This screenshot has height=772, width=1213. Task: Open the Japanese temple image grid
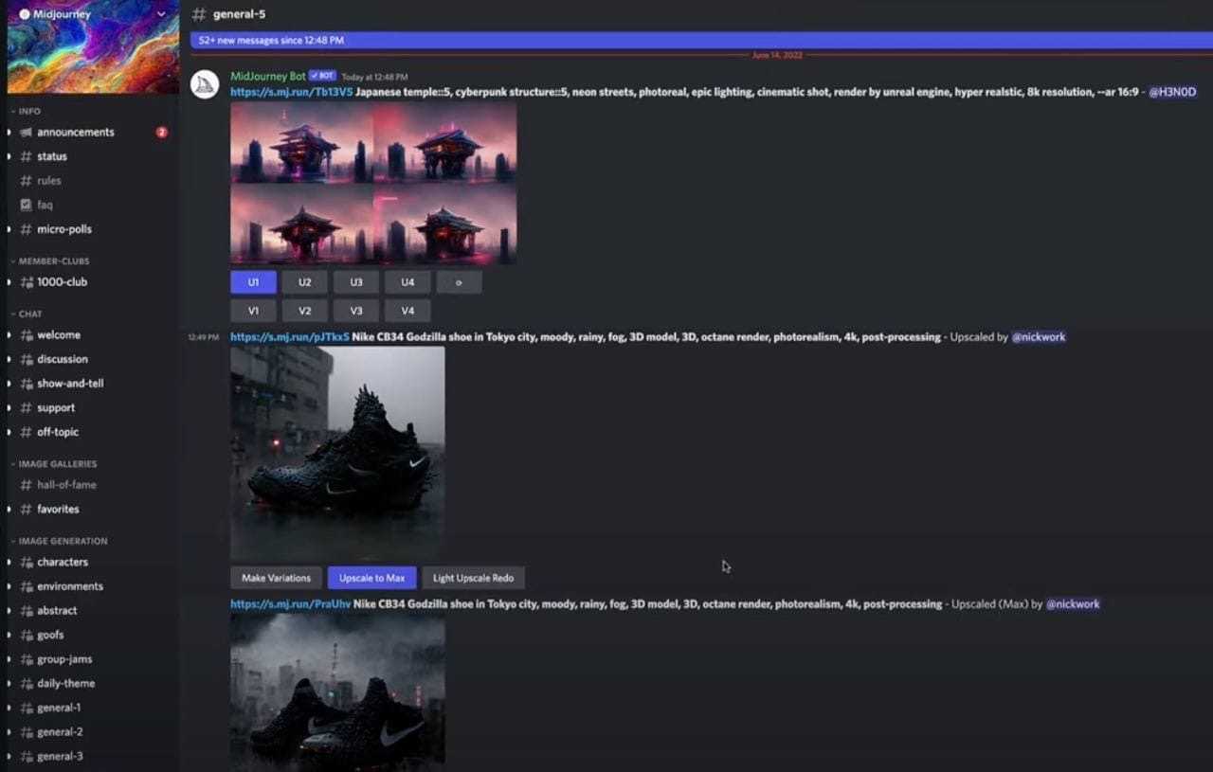click(x=373, y=183)
